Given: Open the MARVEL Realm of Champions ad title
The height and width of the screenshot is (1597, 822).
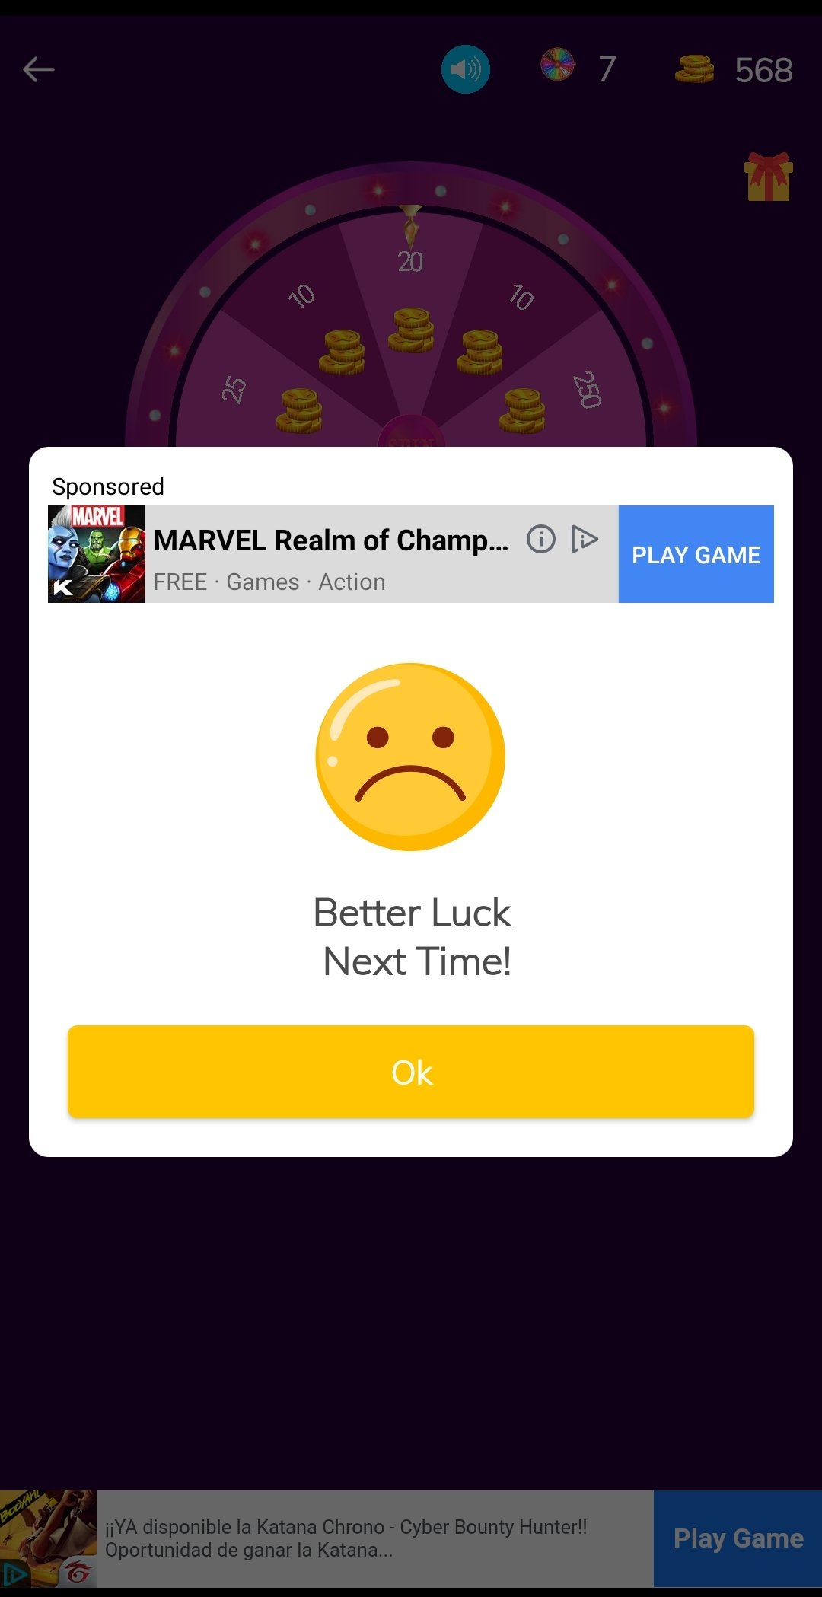Looking at the screenshot, I should click(331, 540).
